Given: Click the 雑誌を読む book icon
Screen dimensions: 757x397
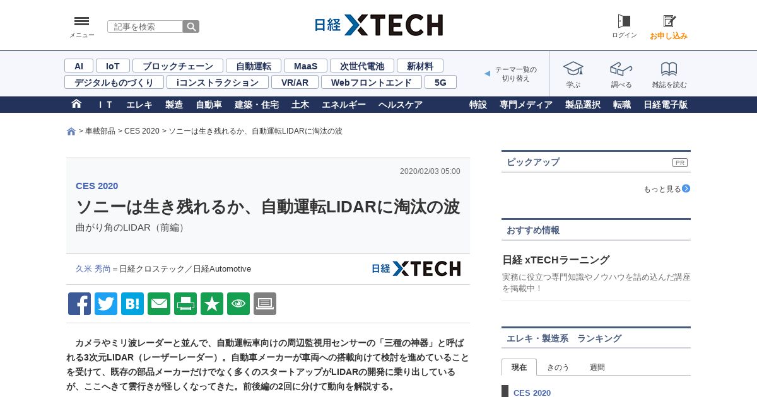Looking at the screenshot, I should pyautogui.click(x=669, y=68).
